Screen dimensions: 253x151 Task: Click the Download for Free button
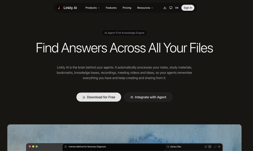tap(99, 97)
